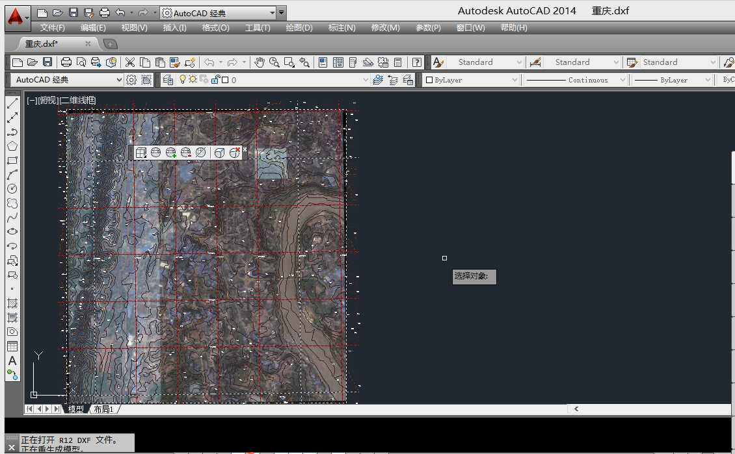Click the Plot Preview icon
The height and width of the screenshot is (454, 735).
[x=81, y=62]
